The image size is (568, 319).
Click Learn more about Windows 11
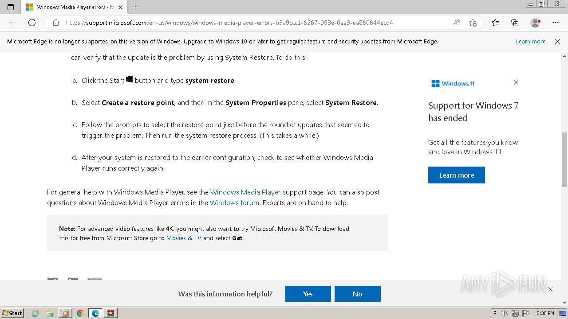click(456, 175)
